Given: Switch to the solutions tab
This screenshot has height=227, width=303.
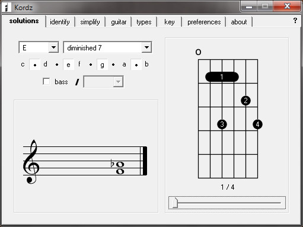Looking at the screenshot, I should (x=24, y=21).
